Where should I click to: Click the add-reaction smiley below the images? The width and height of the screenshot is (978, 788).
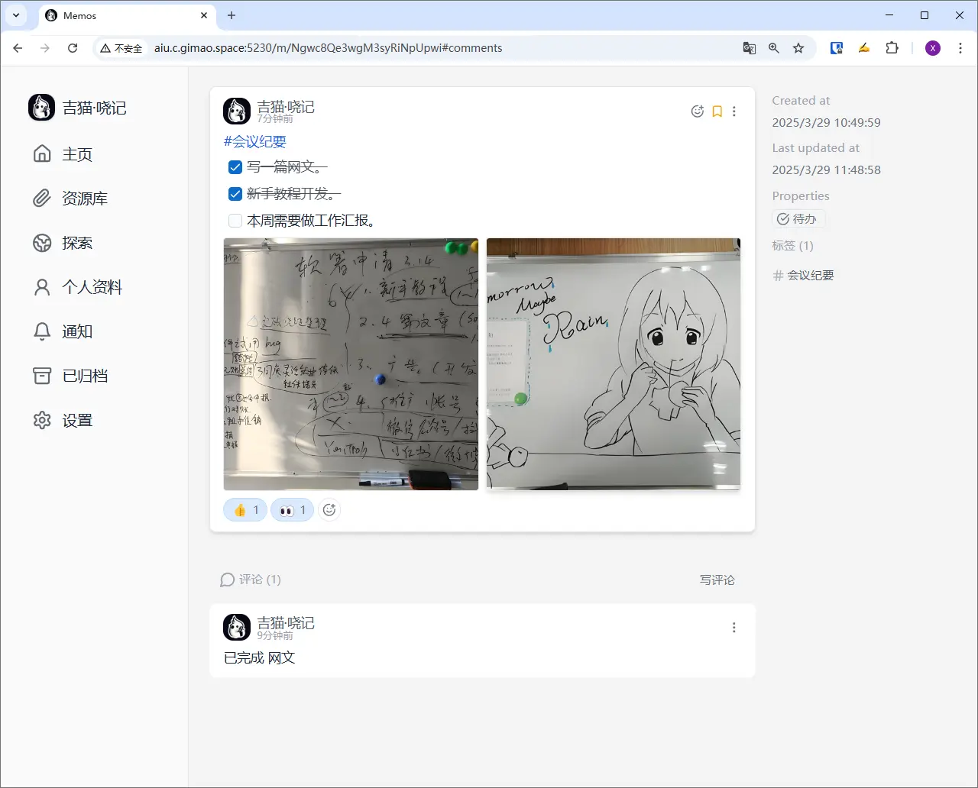[x=329, y=510]
